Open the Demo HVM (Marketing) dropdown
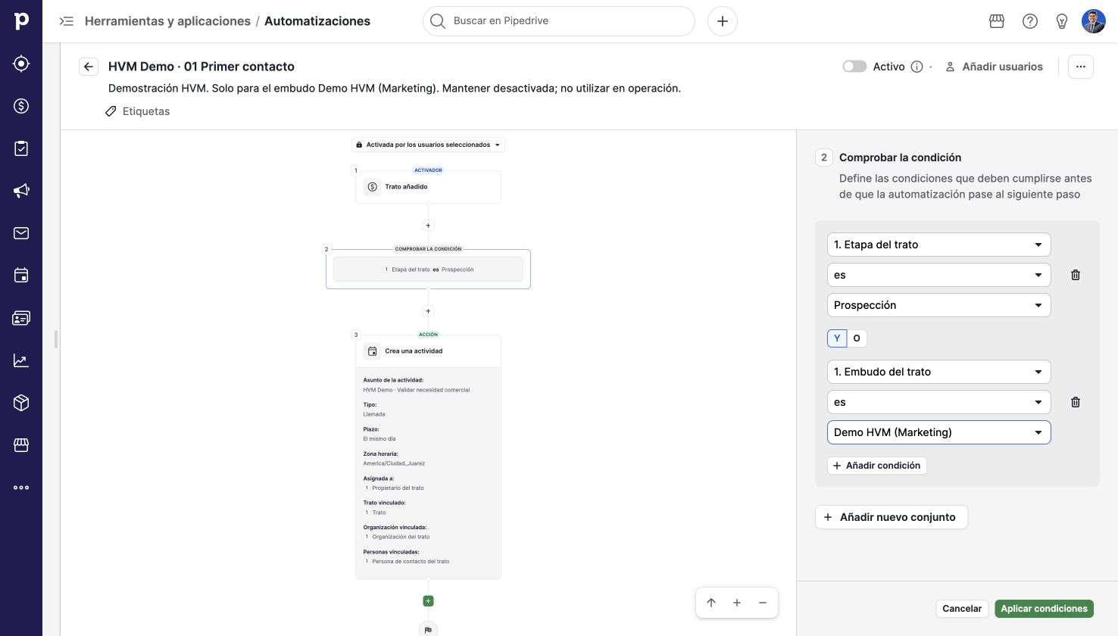 pyautogui.click(x=939, y=432)
